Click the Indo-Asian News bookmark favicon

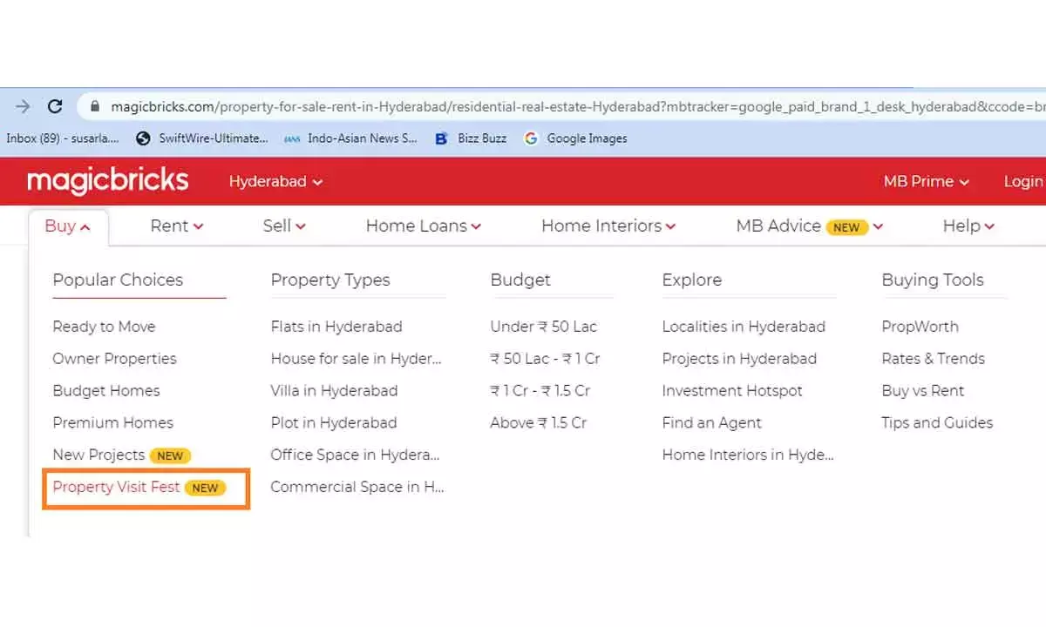pyautogui.click(x=291, y=138)
